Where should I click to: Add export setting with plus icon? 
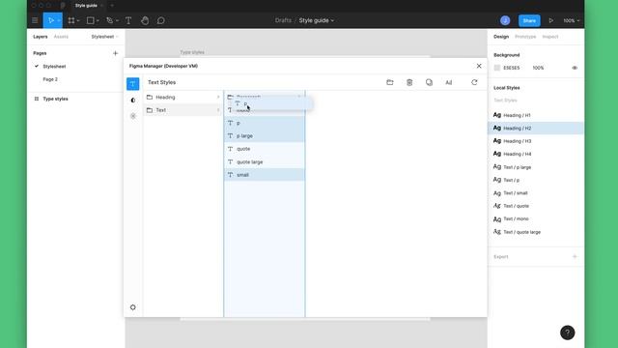pos(575,256)
